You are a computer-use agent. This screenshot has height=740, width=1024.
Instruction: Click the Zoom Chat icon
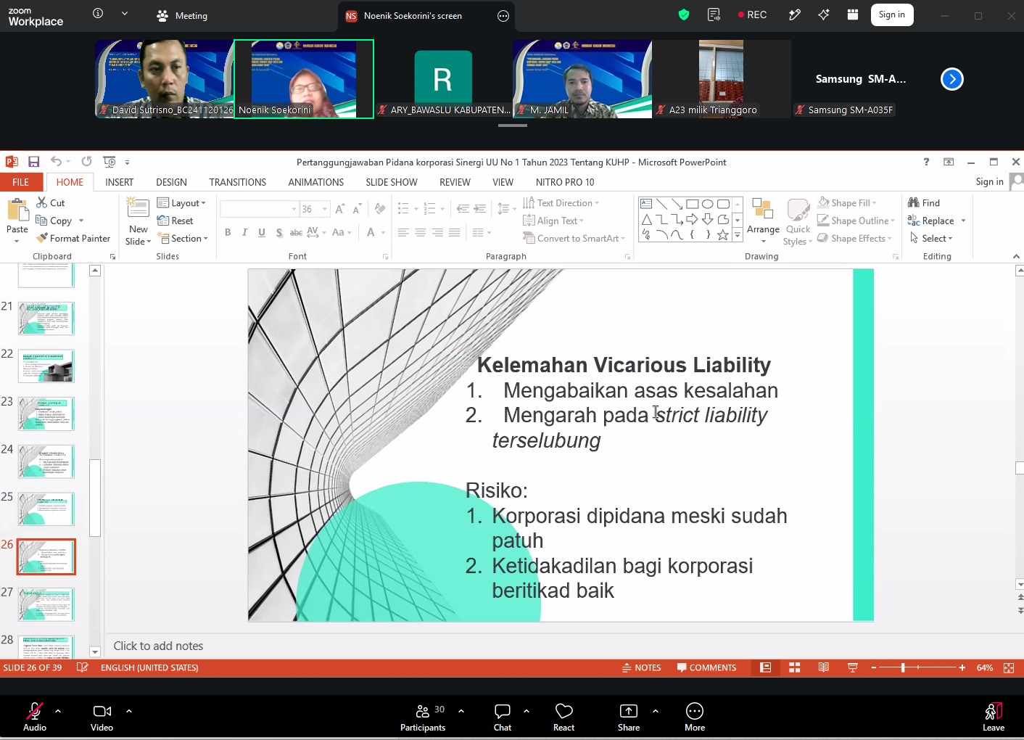503,712
